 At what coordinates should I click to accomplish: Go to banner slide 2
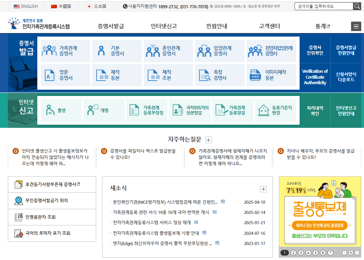[293, 253]
